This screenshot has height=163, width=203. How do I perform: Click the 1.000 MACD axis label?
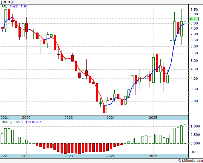point(195,126)
